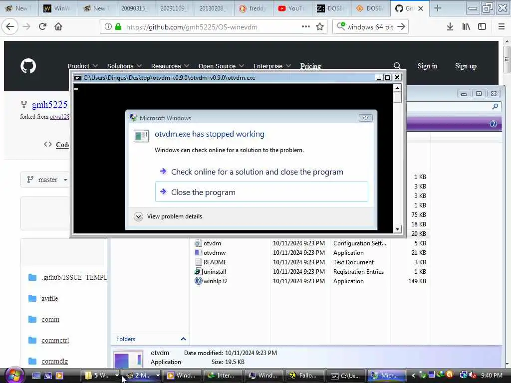Screen dimensions: 511x383
Task: Click the console window scroll-down arrow
Action: pos(397,229)
